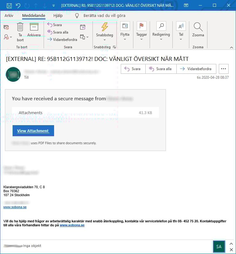Archive the email using Arkivera

click(34, 30)
